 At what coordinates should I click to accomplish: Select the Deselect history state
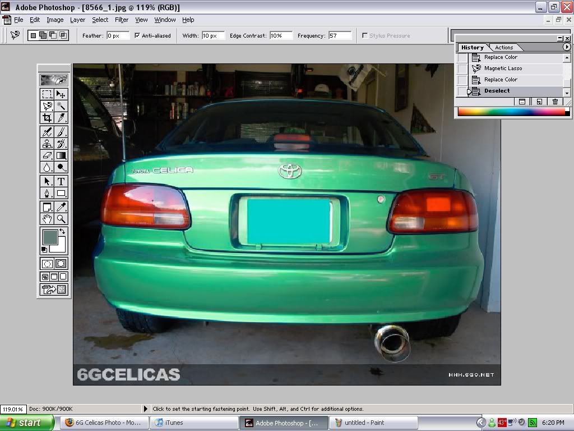click(516, 91)
